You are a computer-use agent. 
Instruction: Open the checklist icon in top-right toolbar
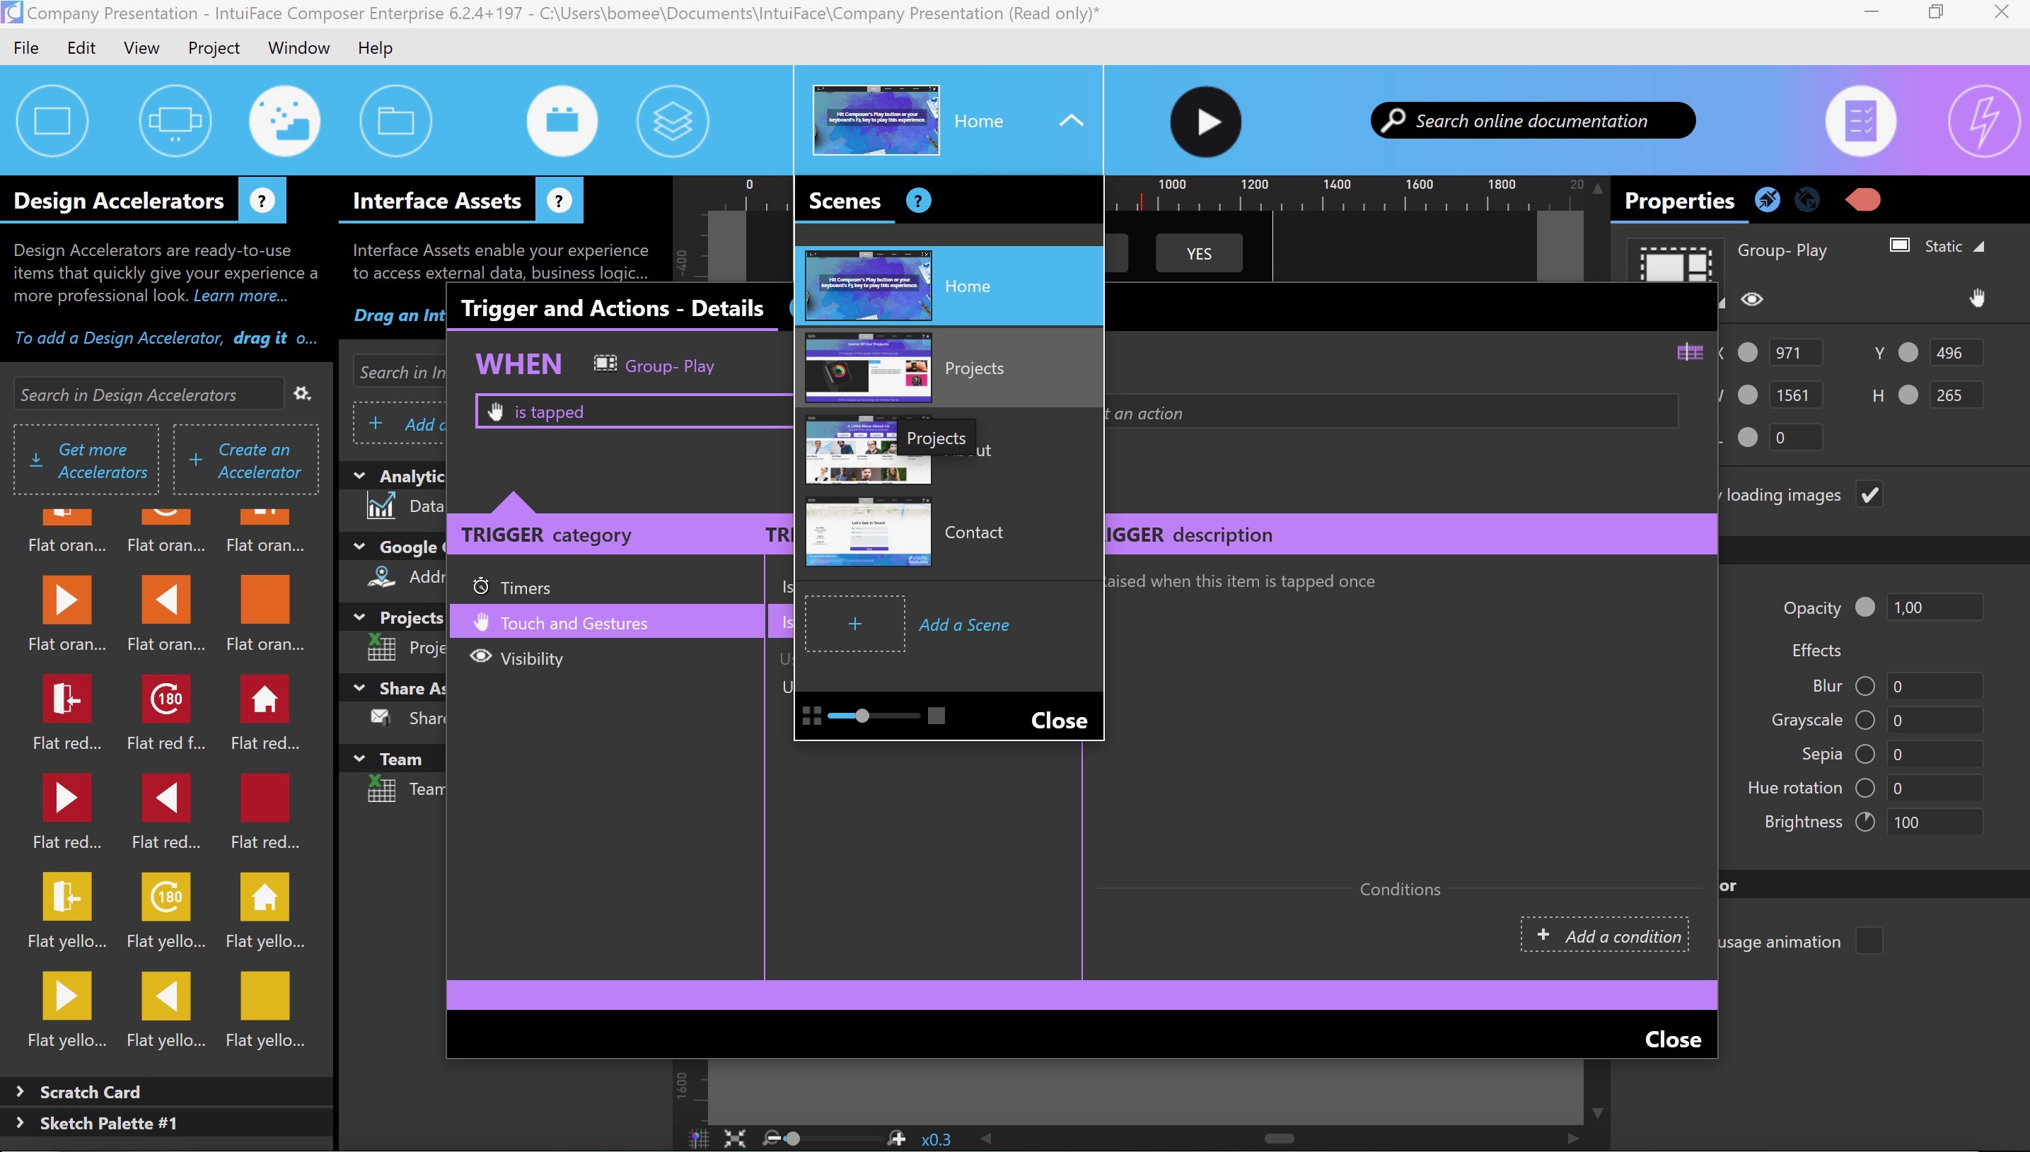tap(1860, 122)
